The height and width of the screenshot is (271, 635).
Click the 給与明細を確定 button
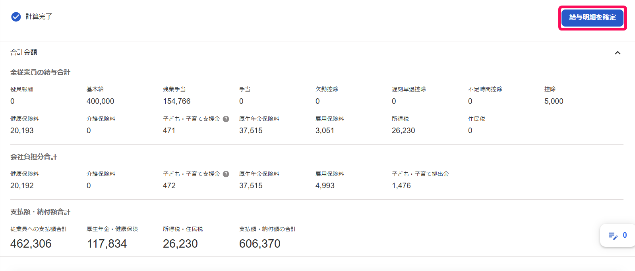[592, 17]
